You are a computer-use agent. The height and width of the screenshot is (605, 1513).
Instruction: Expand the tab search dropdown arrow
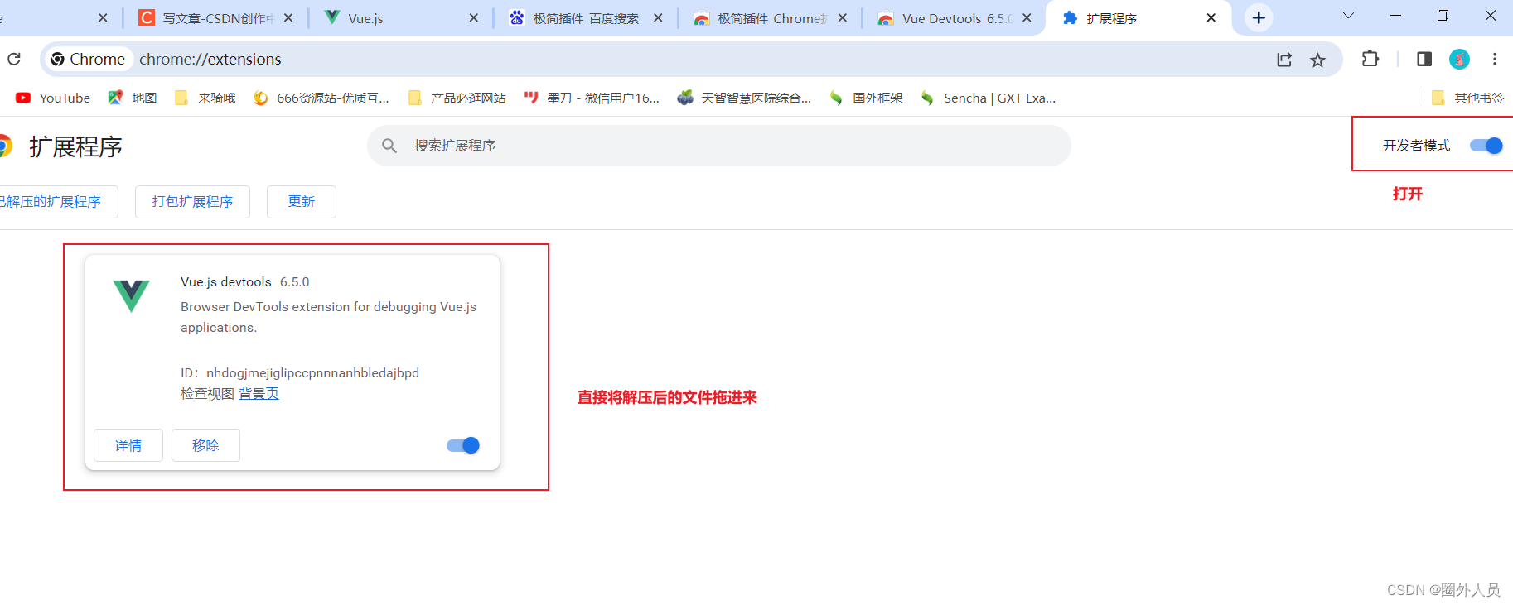click(x=1348, y=16)
